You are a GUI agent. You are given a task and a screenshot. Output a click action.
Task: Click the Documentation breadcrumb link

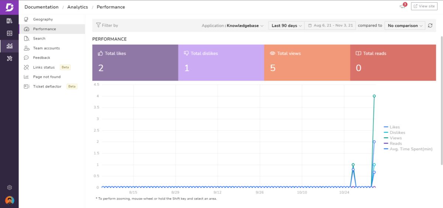(41, 7)
